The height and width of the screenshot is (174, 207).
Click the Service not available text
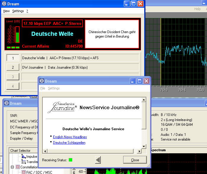(x=175, y=139)
